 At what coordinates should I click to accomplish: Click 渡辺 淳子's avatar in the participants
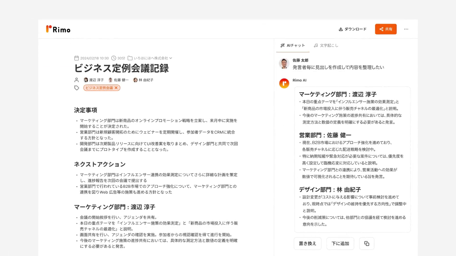(x=86, y=80)
